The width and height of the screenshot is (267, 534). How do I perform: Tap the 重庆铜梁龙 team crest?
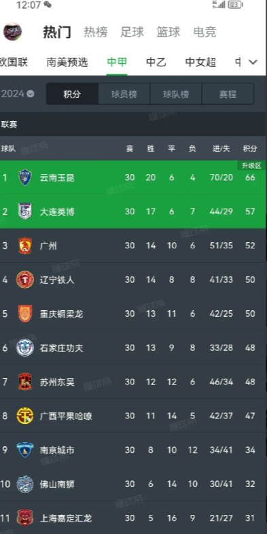(25, 314)
